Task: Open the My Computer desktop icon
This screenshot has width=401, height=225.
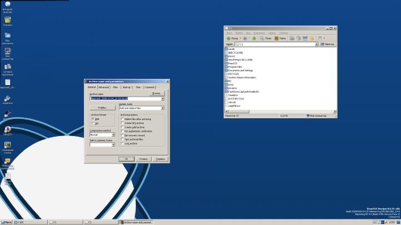Action: click(8, 51)
